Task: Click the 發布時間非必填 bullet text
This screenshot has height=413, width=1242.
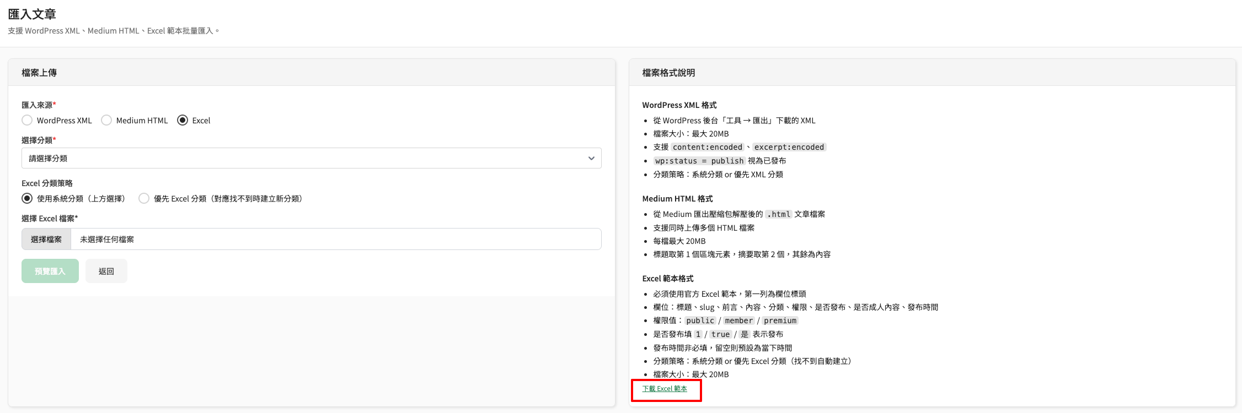Action: click(x=722, y=348)
